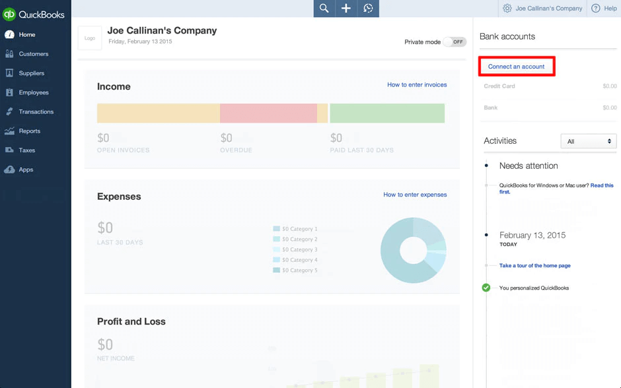Go to Apps in the sidebar

coord(26,170)
